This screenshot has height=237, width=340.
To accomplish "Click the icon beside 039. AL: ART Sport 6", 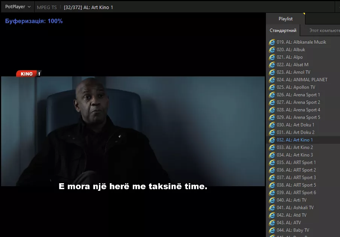I will 272,193.
